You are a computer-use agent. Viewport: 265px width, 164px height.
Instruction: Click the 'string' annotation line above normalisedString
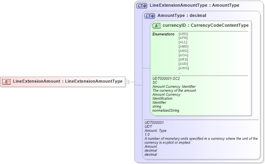click(156, 107)
